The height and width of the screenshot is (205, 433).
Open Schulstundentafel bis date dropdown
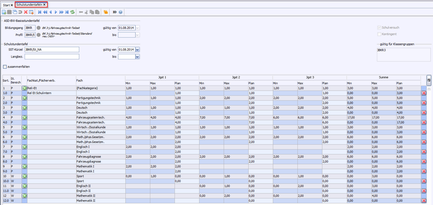(137, 57)
